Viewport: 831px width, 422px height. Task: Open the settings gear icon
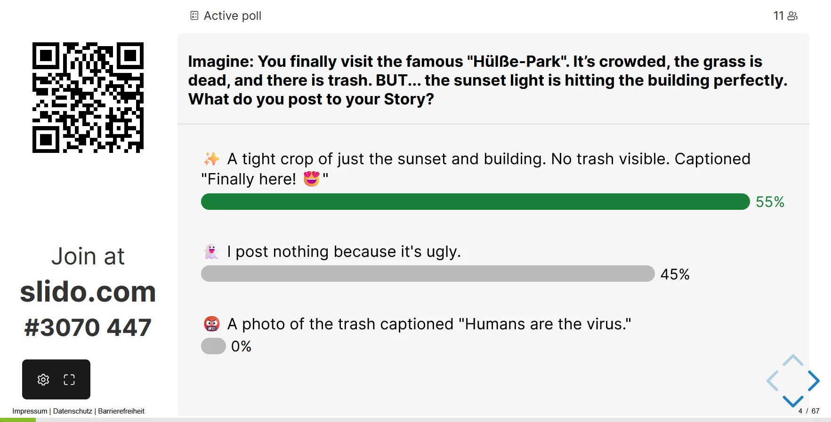(43, 380)
